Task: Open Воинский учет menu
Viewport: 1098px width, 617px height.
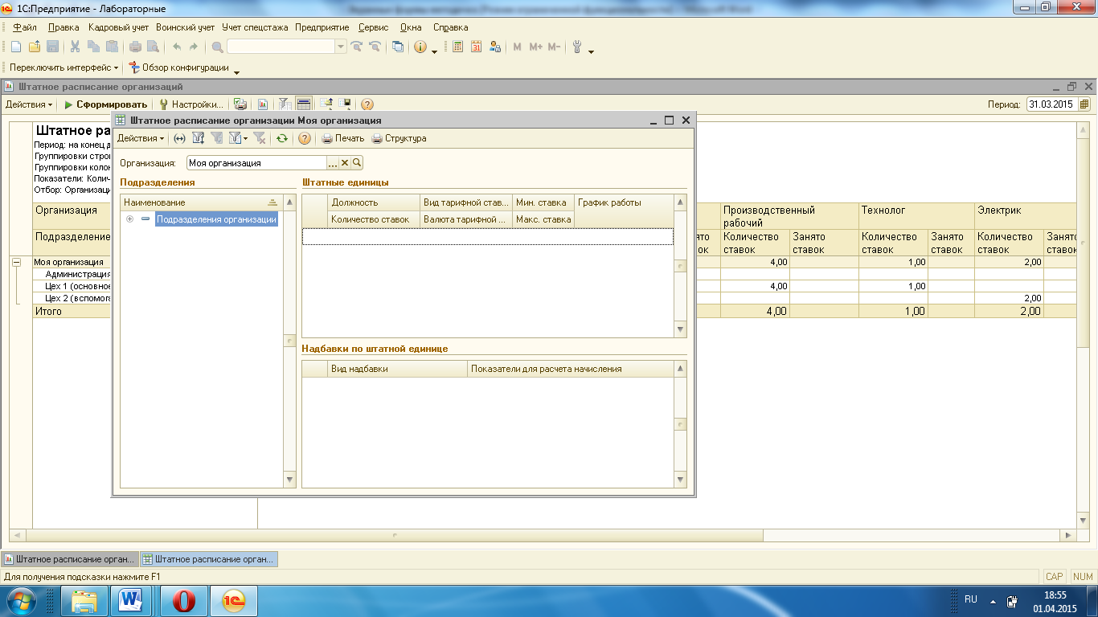Action: pyautogui.click(x=186, y=27)
